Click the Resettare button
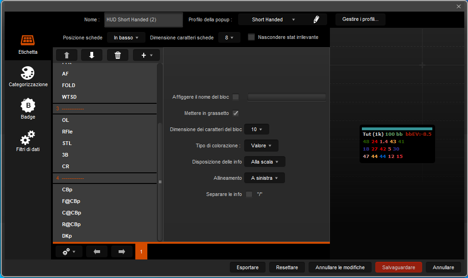The width and height of the screenshot is (468, 278). coord(287,267)
